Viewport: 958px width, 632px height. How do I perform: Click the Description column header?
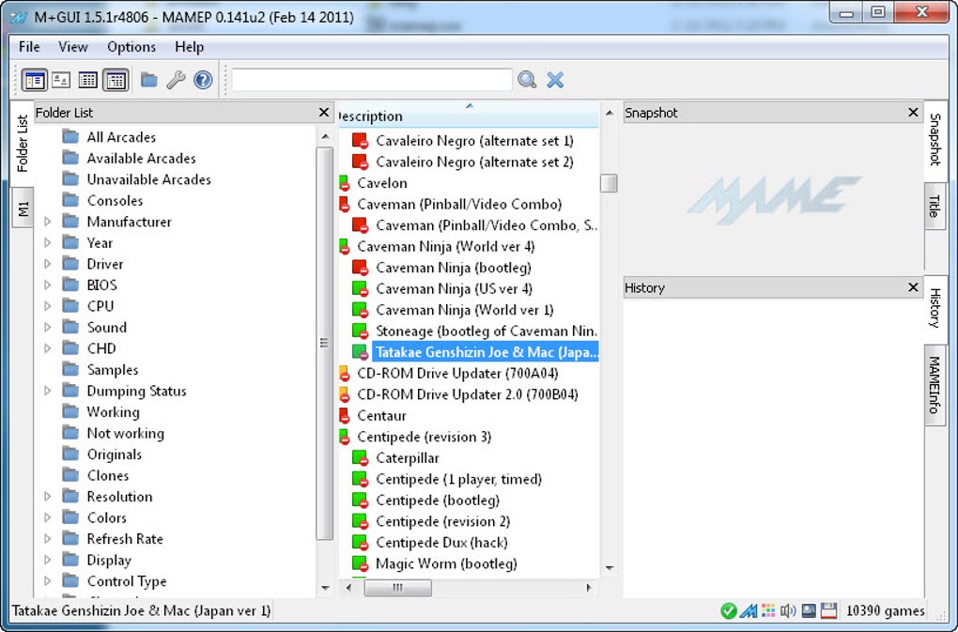click(x=469, y=116)
